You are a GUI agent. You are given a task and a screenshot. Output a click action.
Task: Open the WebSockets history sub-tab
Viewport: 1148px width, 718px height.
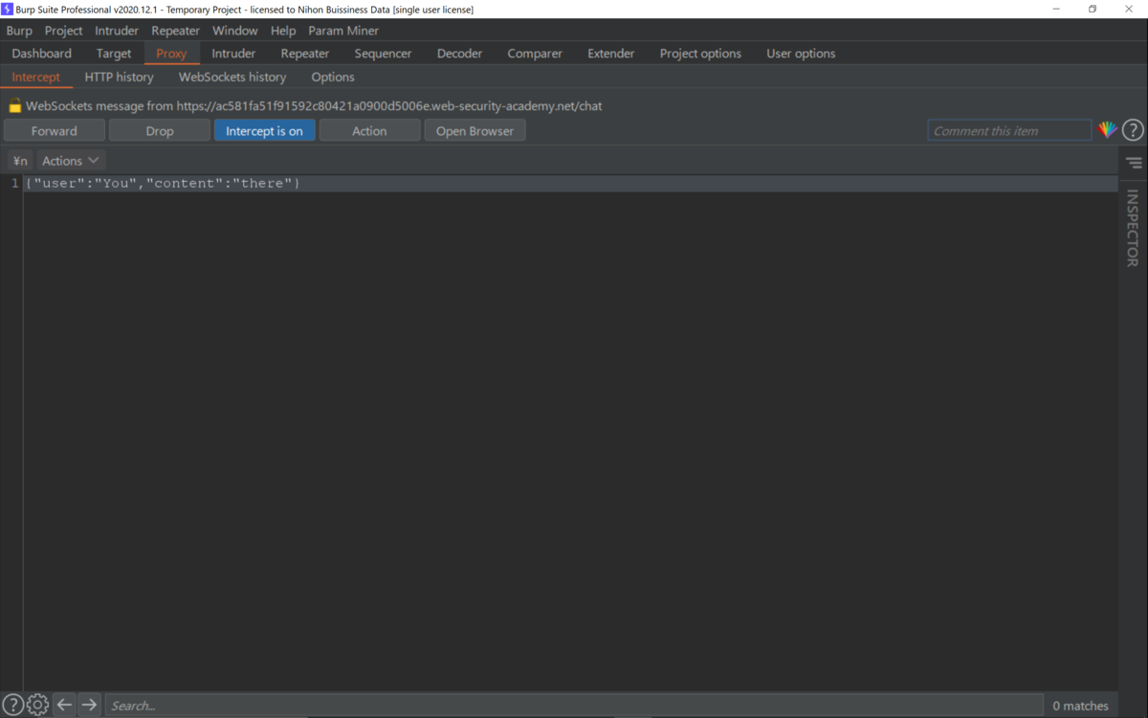232,77
